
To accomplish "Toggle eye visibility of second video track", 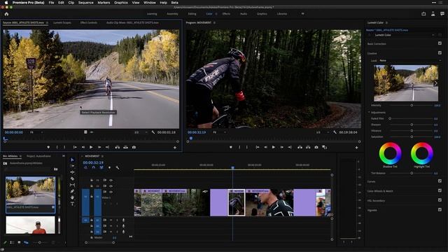I will click(111, 186).
